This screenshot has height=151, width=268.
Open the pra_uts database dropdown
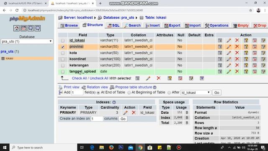point(27,41)
